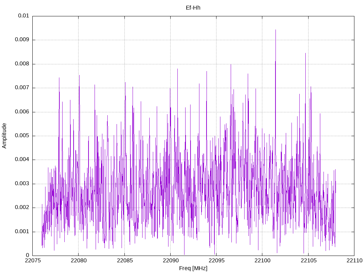The height and width of the screenshot is (273, 364).
Task: Click x-axis tick label 22080
Action: pyautogui.click(x=79, y=261)
